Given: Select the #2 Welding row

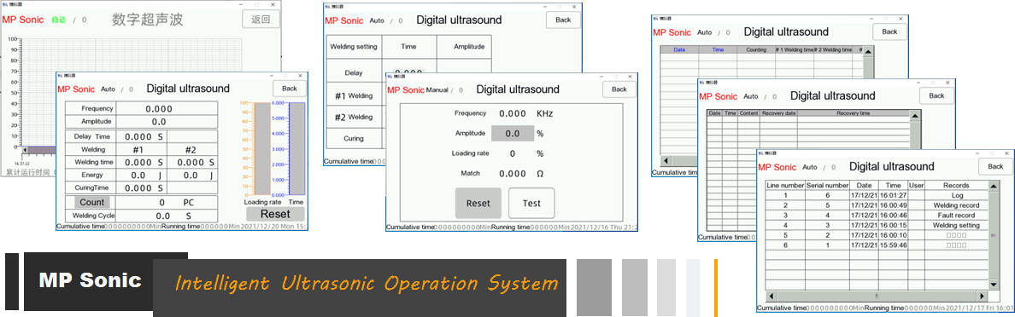Looking at the screenshot, I should pyautogui.click(x=354, y=117).
